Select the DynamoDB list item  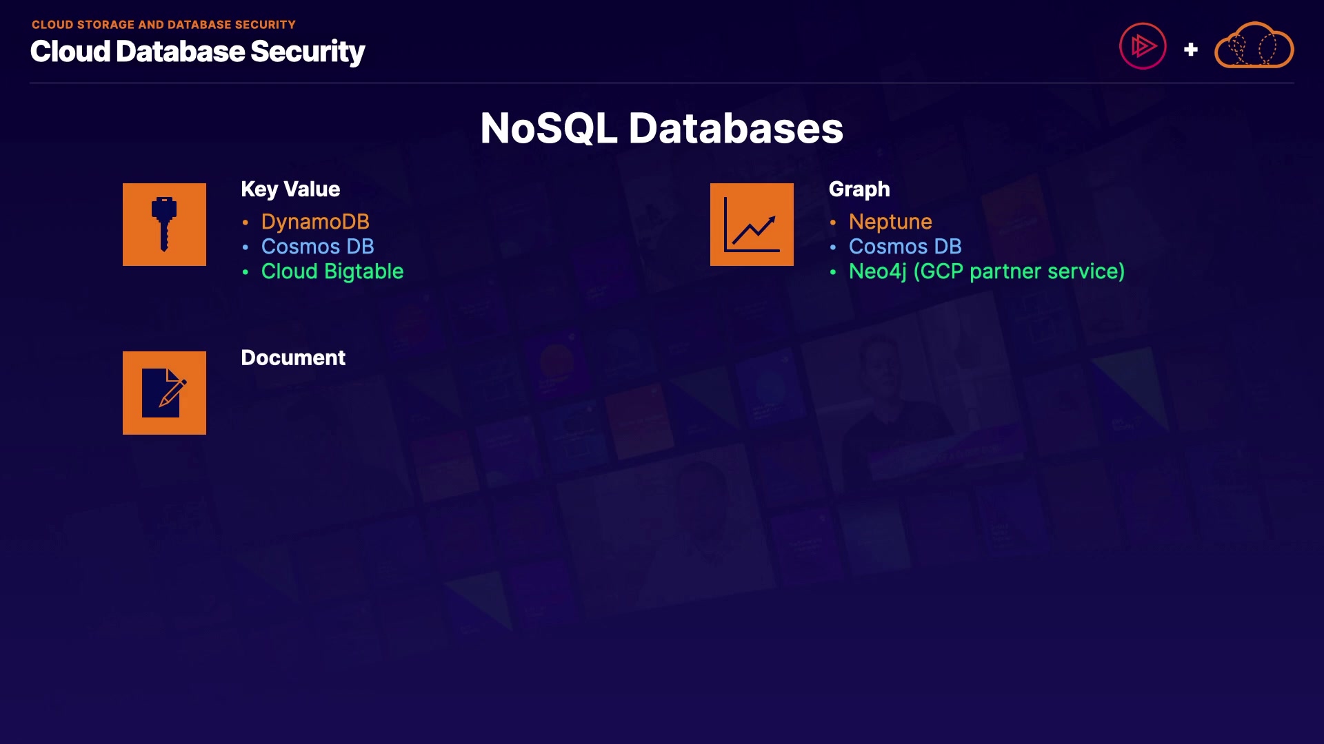(x=315, y=222)
